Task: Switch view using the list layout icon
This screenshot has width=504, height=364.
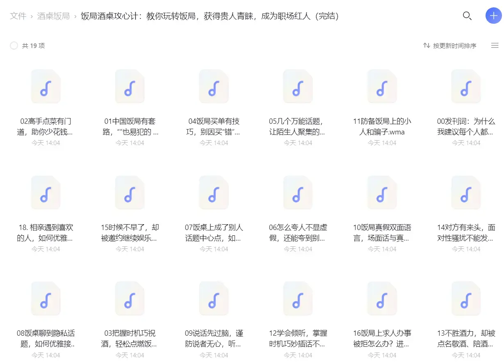Action: pos(495,45)
